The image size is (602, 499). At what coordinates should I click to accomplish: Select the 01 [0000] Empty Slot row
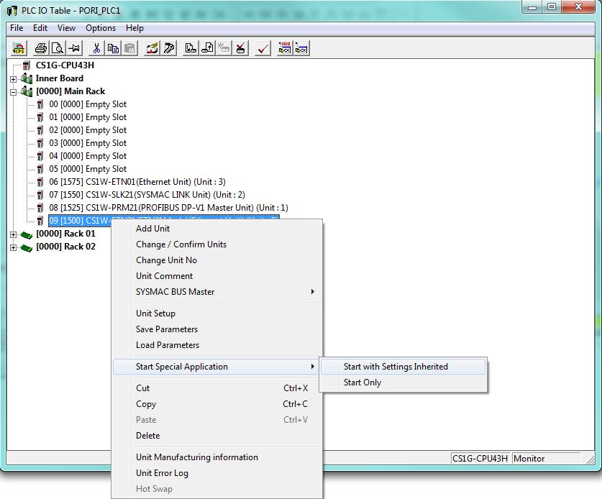tap(88, 117)
